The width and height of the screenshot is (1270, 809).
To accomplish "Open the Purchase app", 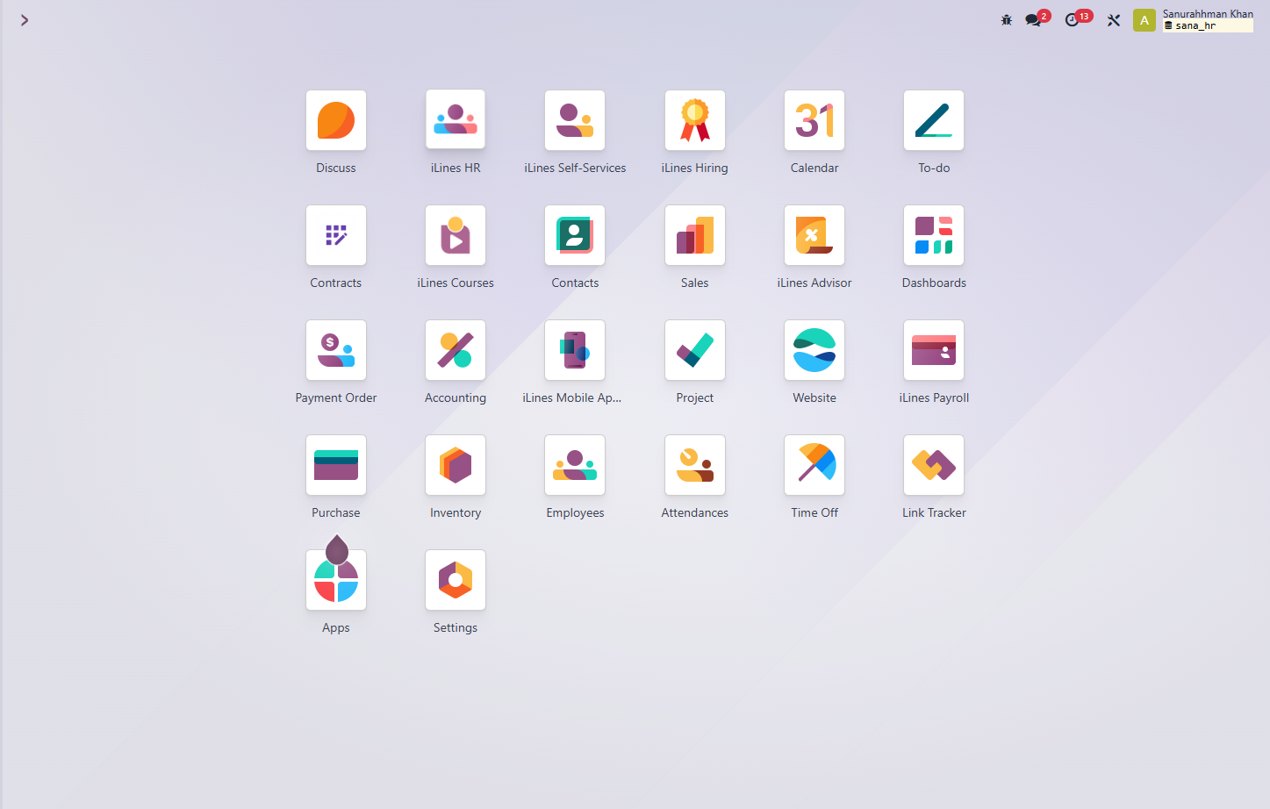I will point(336,465).
